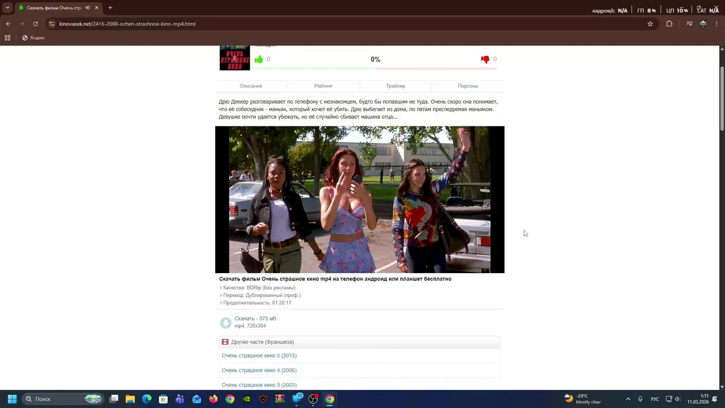This screenshot has width=725, height=408.
Task: Open the weather widget showing -23°C
Action: tap(583, 399)
